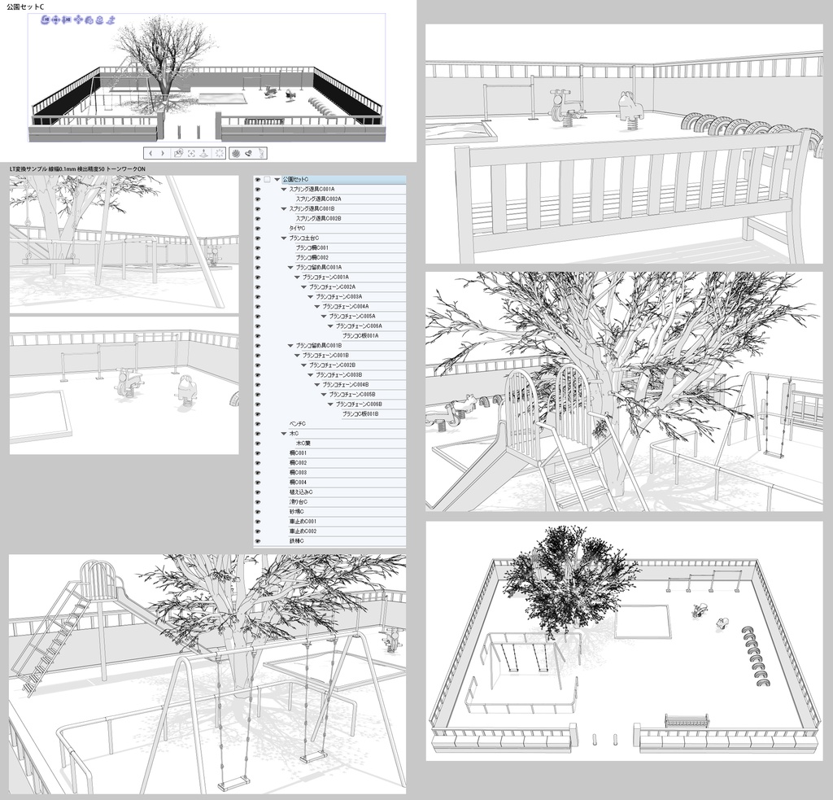Toggle visibility eye for 滑り台C
The height and width of the screenshot is (800, 833).
[258, 502]
